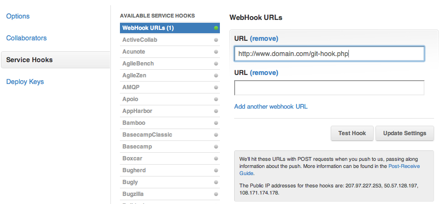Viewport: 445px width, 204px height.
Task: Choose the AppHarbor hook from the list
Action: pyautogui.click(x=170, y=111)
